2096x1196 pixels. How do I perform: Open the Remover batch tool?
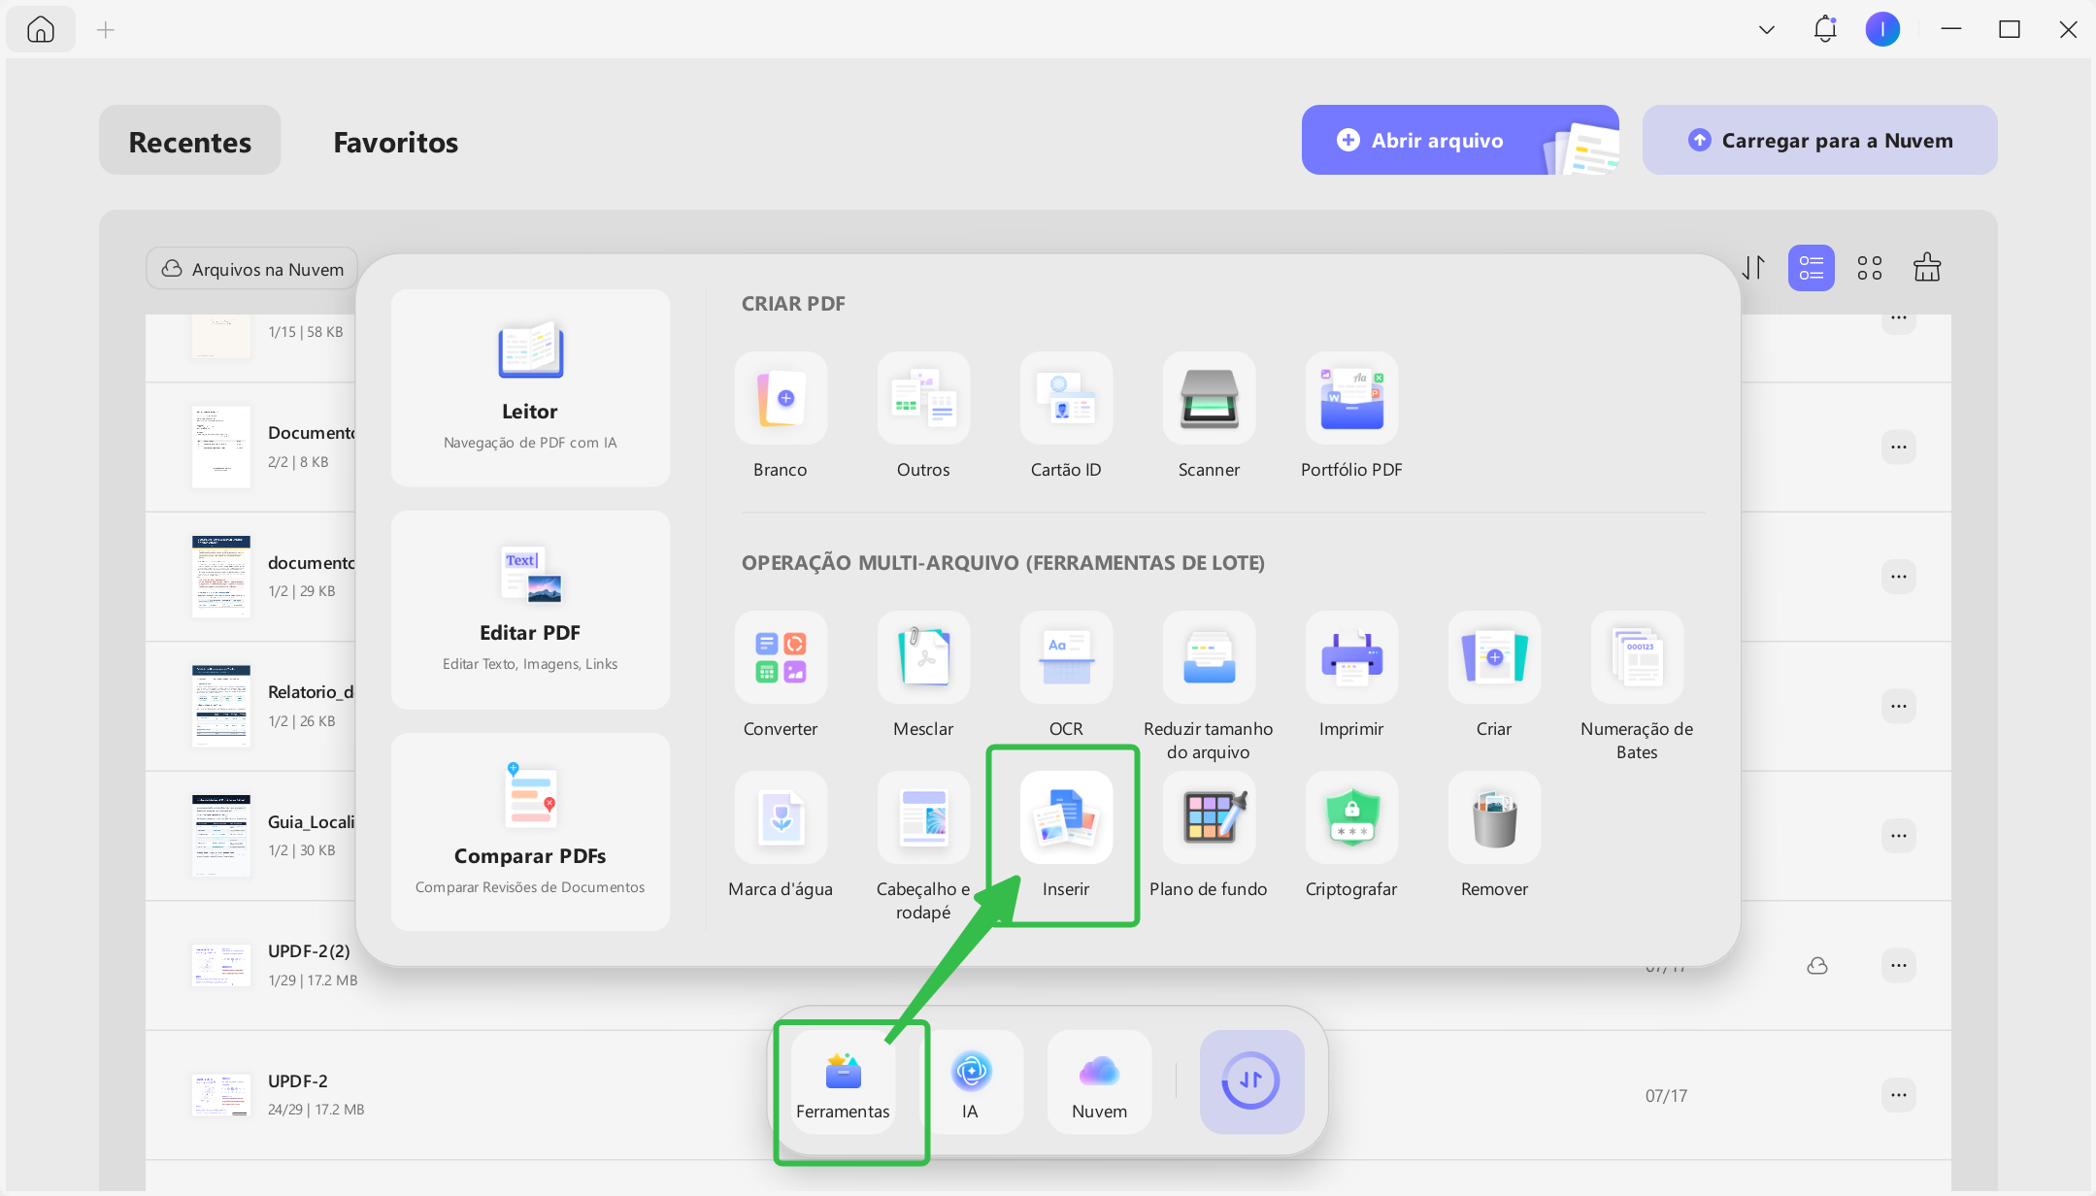click(x=1494, y=817)
